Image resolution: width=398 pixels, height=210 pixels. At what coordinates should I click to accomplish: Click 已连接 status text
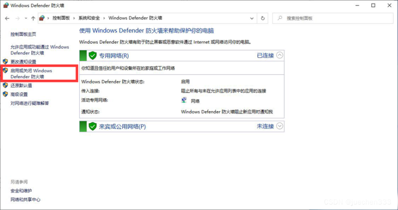point(265,56)
